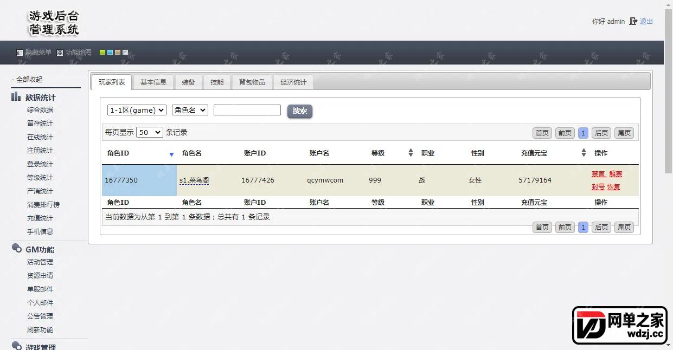Click the s1.菜鸟阁 role name link
673x350 pixels.
194,180
